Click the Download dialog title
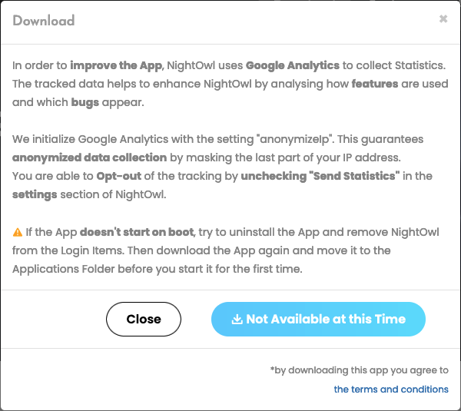 [44, 21]
